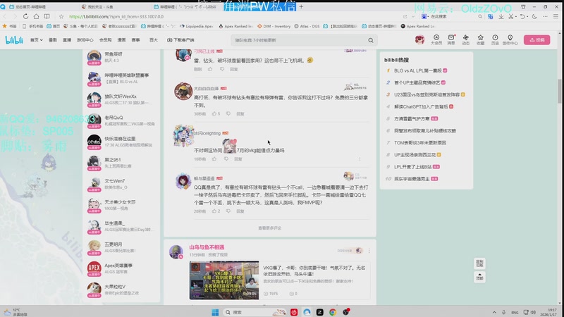The image size is (564, 317).
Task: Expand 查看更多评论 to show more comments
Action: pyautogui.click(x=269, y=228)
